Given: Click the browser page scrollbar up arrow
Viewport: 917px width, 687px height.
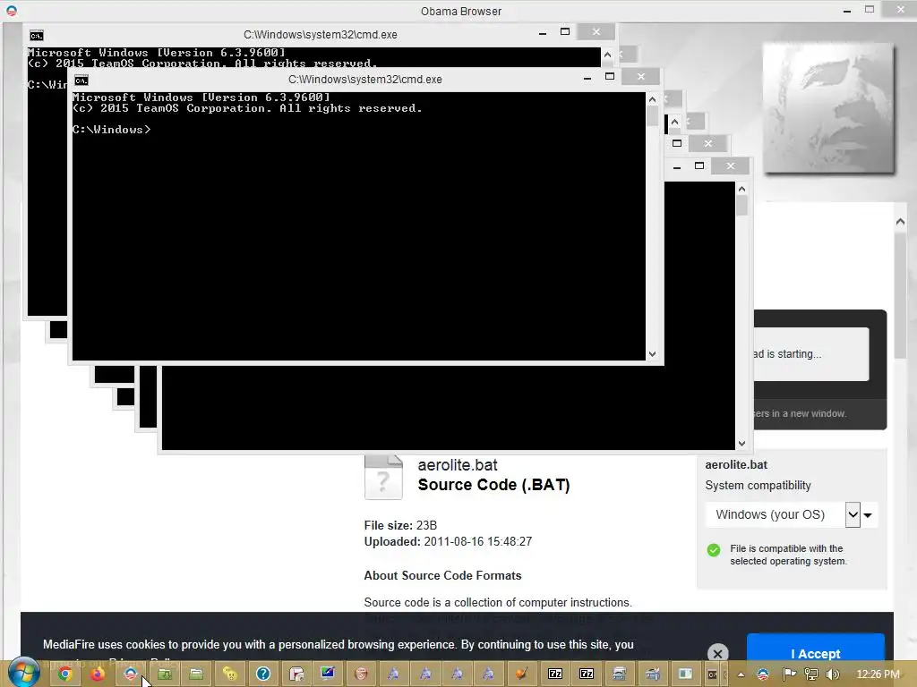Looking at the screenshot, I should pos(900,222).
